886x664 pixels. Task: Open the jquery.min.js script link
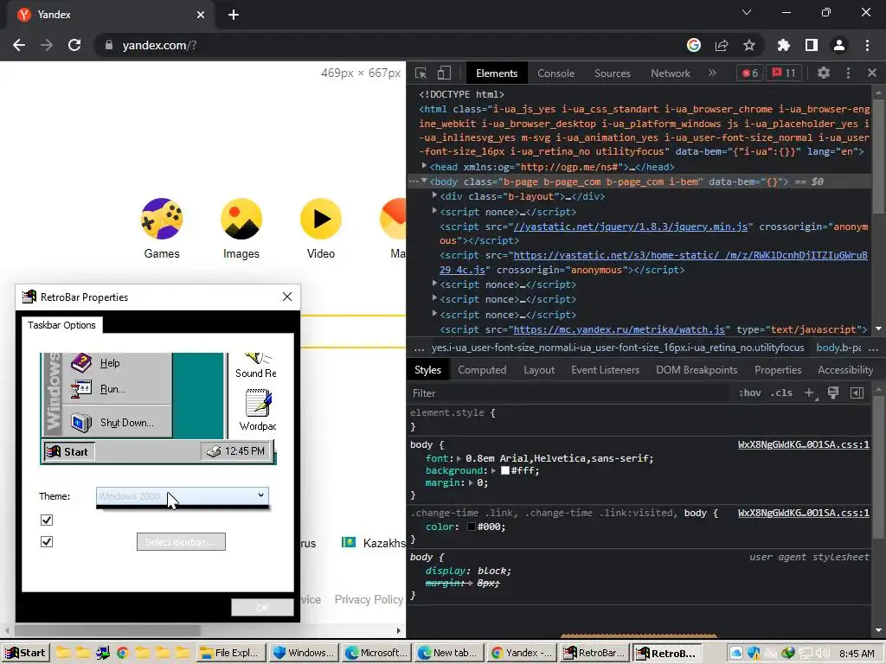630,227
